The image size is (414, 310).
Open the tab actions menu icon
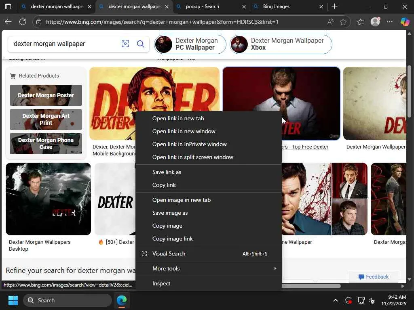coord(8,6)
